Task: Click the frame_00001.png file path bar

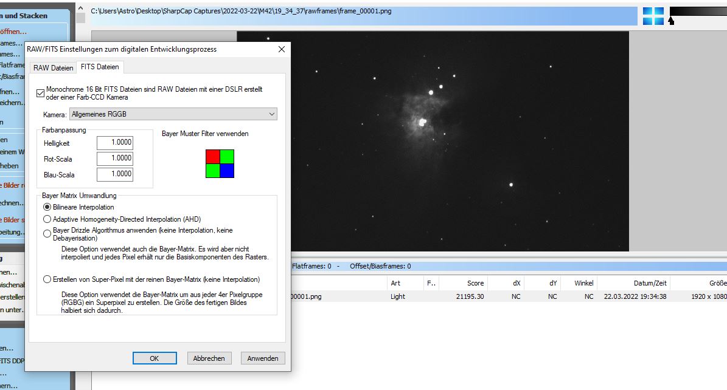Action: pos(364,16)
